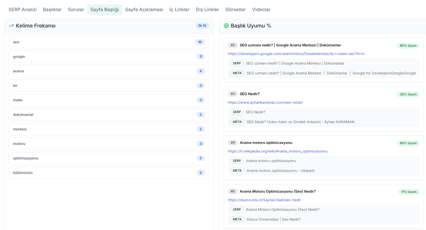Open the Görseller tab
The width and height of the screenshot is (426, 230).
pyautogui.click(x=236, y=10)
